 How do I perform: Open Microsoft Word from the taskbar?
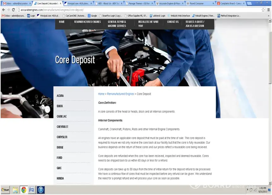coord(32,190)
